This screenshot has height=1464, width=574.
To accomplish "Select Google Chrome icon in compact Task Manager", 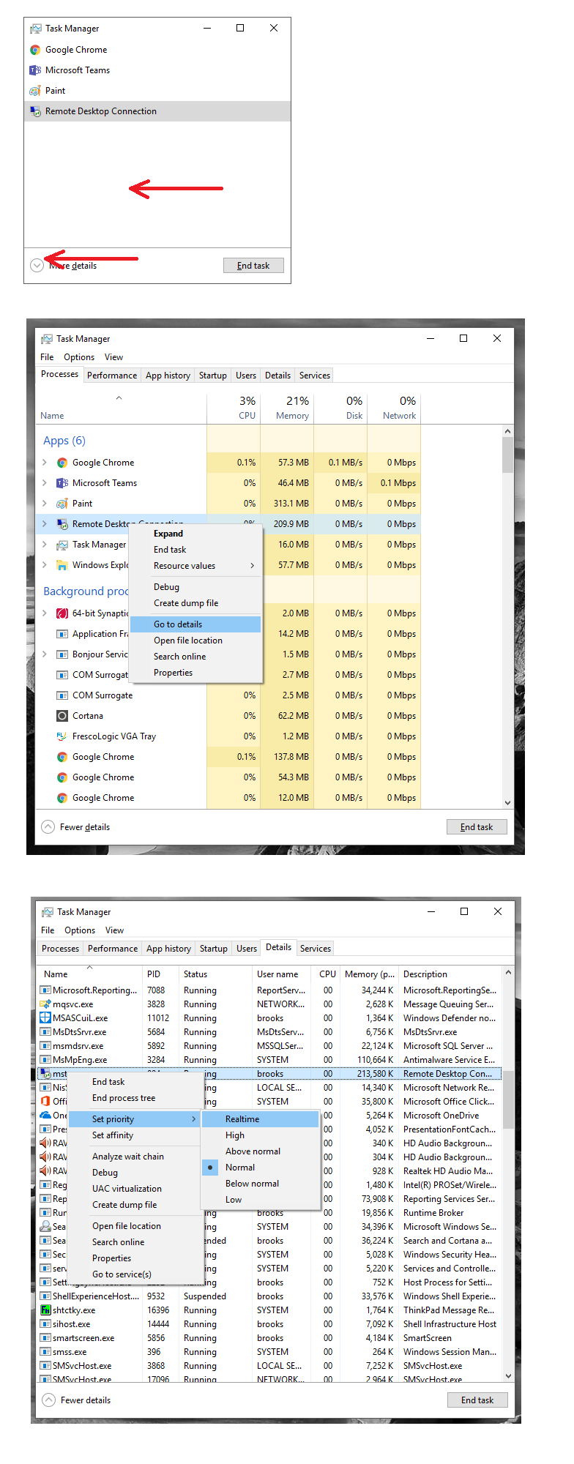I will (x=35, y=50).
